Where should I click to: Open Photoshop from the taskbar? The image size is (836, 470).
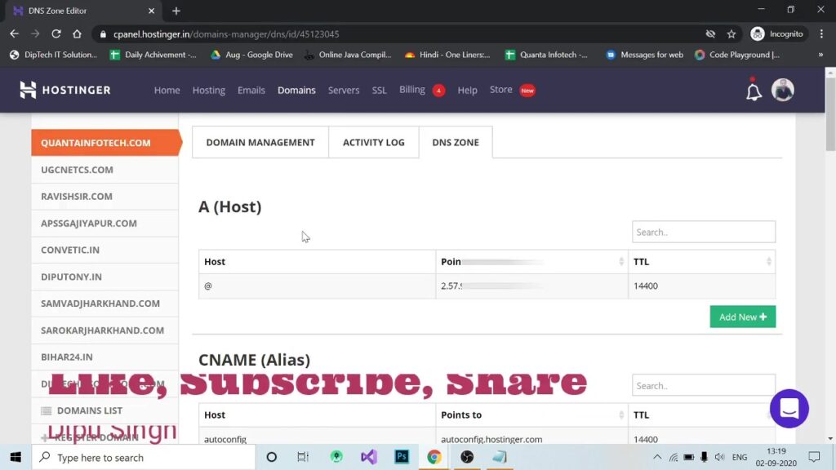[x=402, y=457]
